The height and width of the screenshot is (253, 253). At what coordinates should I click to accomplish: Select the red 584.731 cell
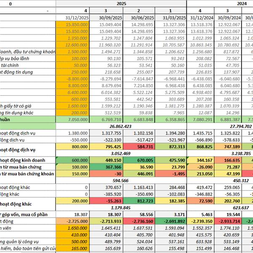point(139,146)
